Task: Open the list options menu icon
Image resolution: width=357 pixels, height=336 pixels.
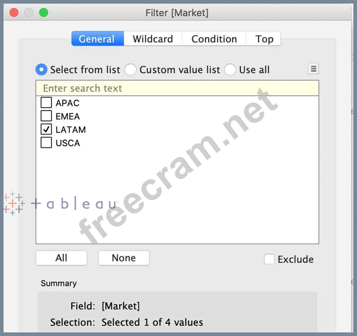Action: (x=313, y=69)
